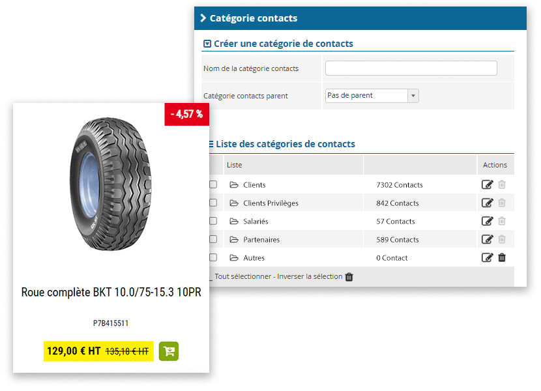Edit the Salariés category

coord(487,221)
